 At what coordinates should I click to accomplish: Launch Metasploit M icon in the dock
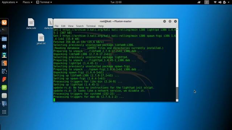[4, 47]
